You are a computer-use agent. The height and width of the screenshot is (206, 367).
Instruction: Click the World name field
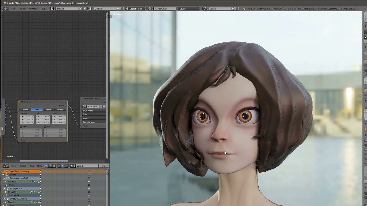pyautogui.click(x=87, y=166)
